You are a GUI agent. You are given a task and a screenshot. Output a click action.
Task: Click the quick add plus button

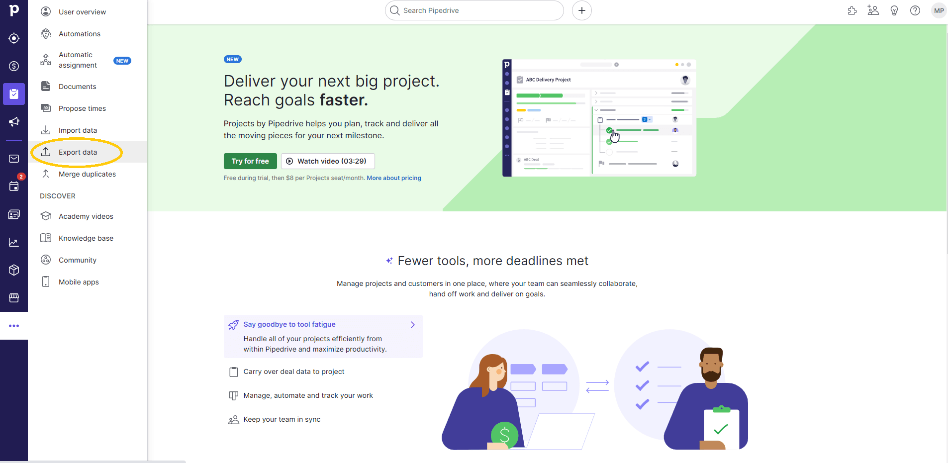(x=582, y=10)
